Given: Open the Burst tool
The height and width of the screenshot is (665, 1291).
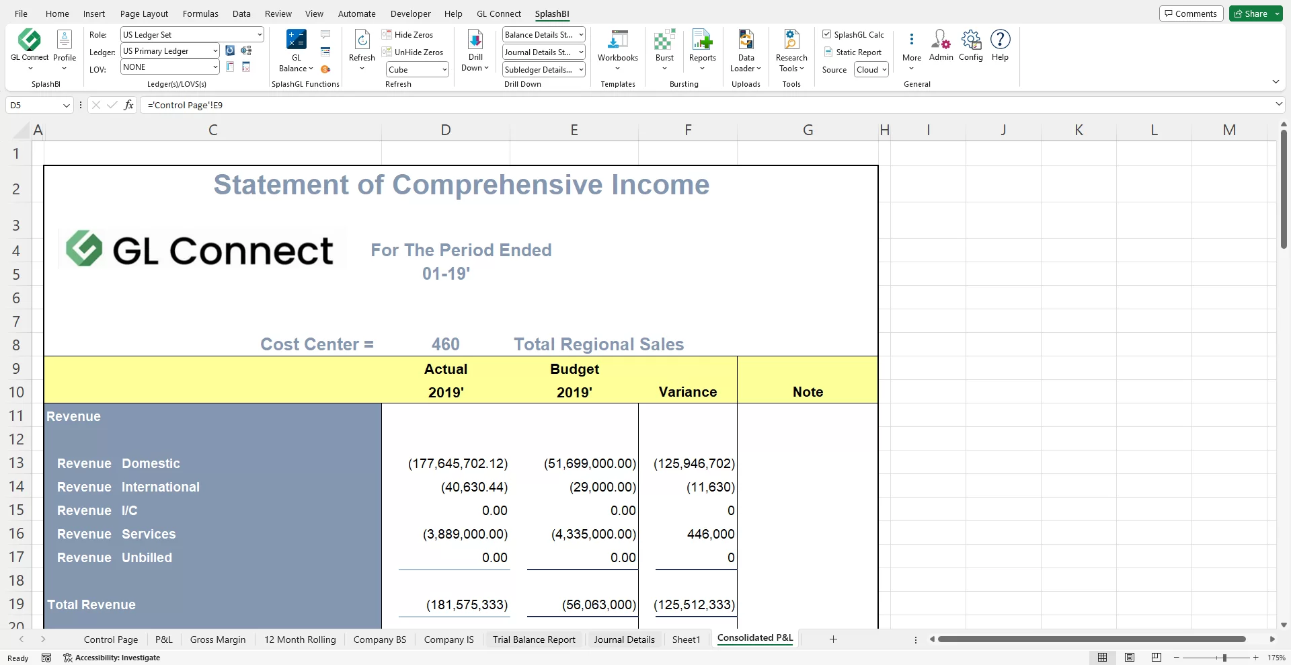Looking at the screenshot, I should [664, 40].
